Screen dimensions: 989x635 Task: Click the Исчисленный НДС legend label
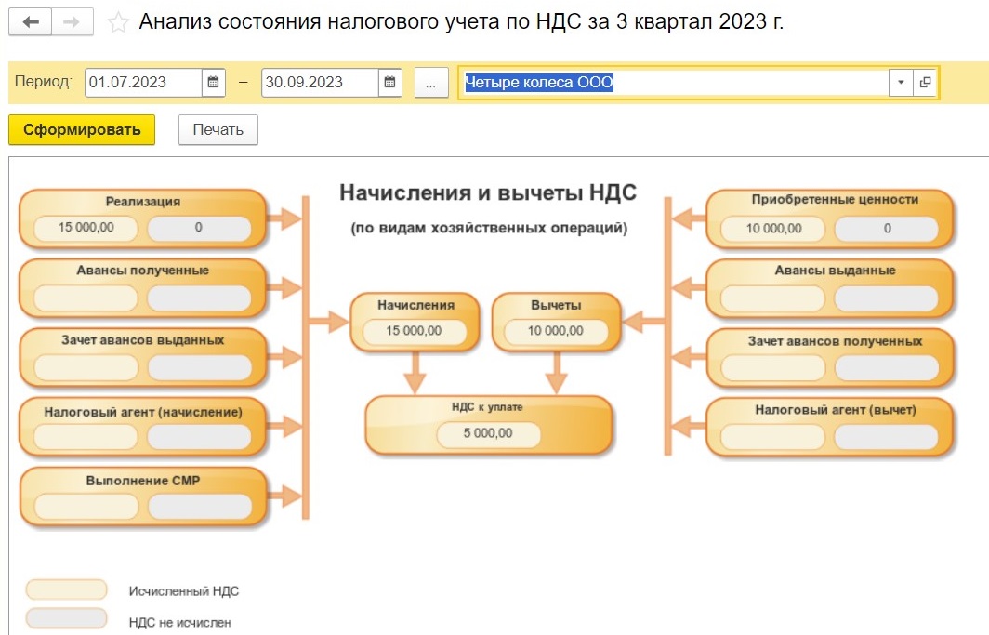click(x=183, y=591)
